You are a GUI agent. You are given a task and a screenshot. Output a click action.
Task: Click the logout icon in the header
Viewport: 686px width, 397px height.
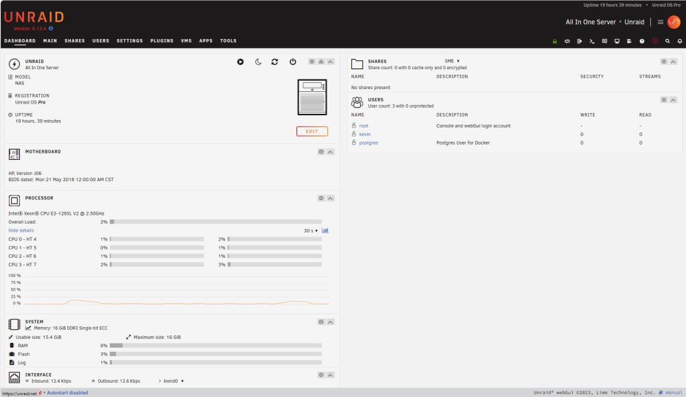click(579, 41)
